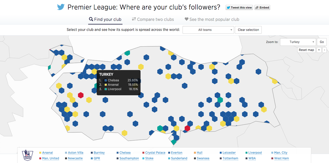329x163 pixels.
Task: Click the Twitter bird logo
Action: pyautogui.click(x=61, y=7)
